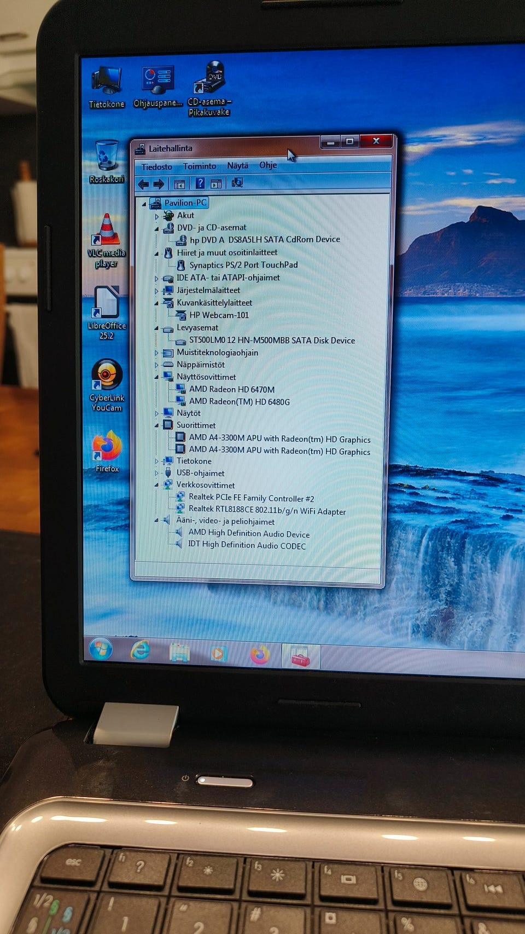Expand the Tietokone category in tree
The width and height of the screenshot is (525, 934).
point(156,462)
